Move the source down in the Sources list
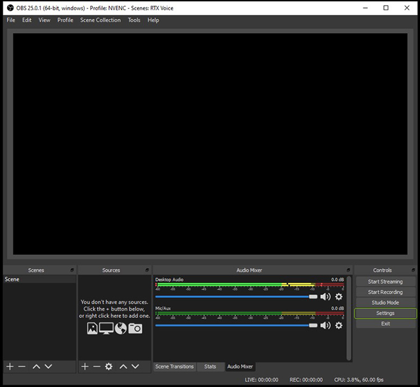The image size is (420, 387). (x=135, y=366)
